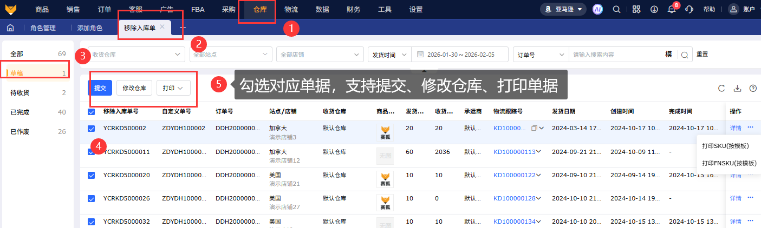Open the apps grid icon in the top bar
The width and height of the screenshot is (761, 228).
(636, 9)
